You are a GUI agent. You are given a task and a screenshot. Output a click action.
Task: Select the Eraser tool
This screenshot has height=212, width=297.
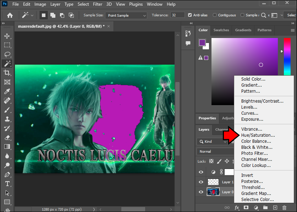[7, 137]
